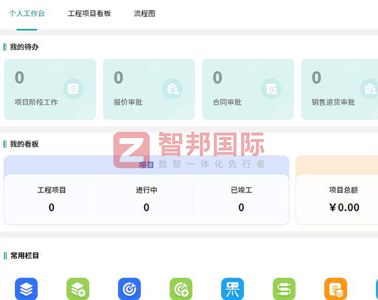
Task: Click the document icon in 合同审批 card
Action: point(271,89)
